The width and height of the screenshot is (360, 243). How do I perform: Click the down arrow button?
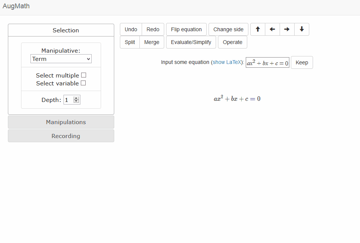(x=302, y=29)
